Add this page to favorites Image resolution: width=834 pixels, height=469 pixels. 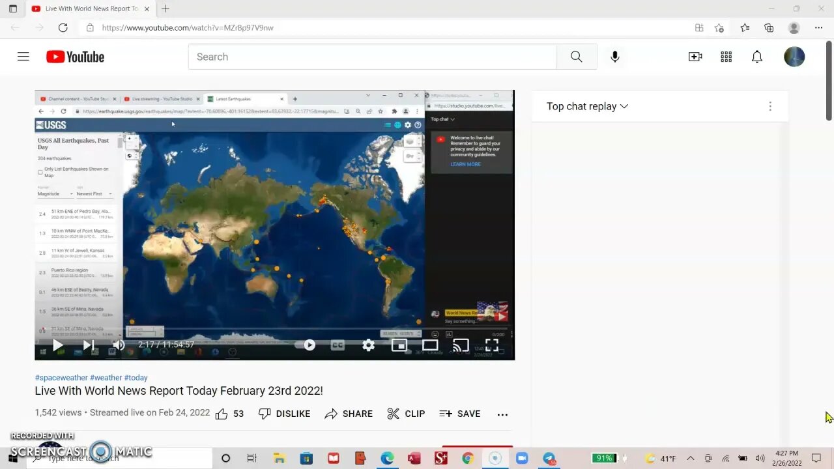[719, 27]
